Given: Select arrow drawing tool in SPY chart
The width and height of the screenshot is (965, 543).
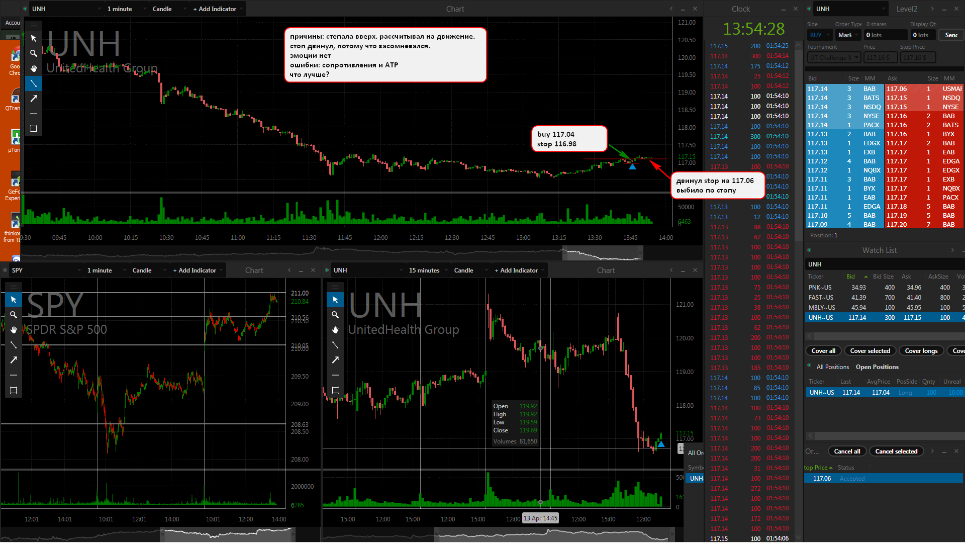Looking at the screenshot, I should point(14,360).
